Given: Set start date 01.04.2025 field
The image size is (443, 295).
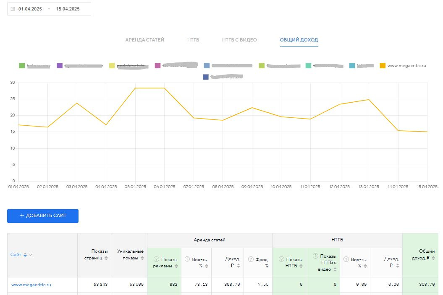Looking at the screenshot, I should point(30,9).
